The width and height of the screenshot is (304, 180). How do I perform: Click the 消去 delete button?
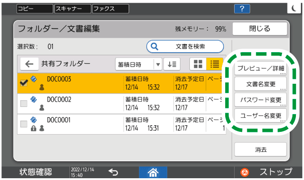click(261, 150)
